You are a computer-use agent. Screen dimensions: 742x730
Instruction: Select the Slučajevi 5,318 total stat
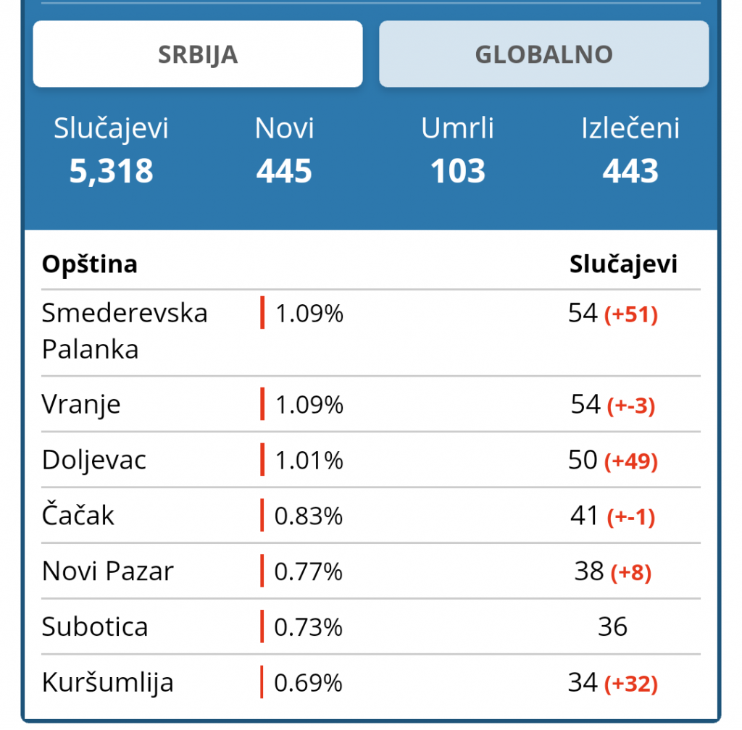pyautogui.click(x=111, y=150)
